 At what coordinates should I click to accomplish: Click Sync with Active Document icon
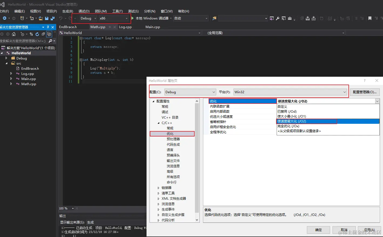[x=31, y=34]
